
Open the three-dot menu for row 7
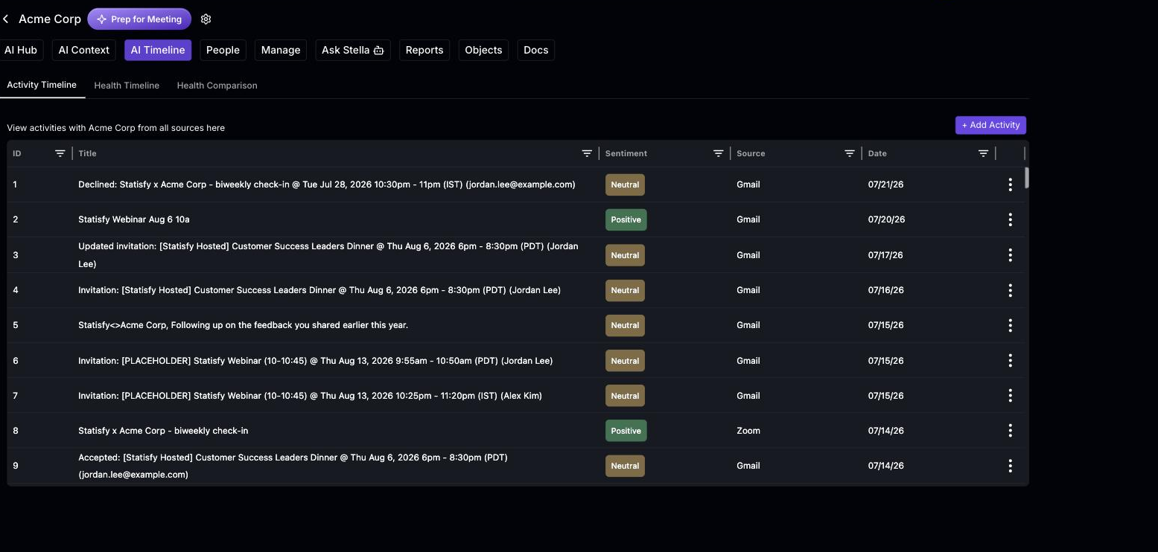click(x=1010, y=396)
